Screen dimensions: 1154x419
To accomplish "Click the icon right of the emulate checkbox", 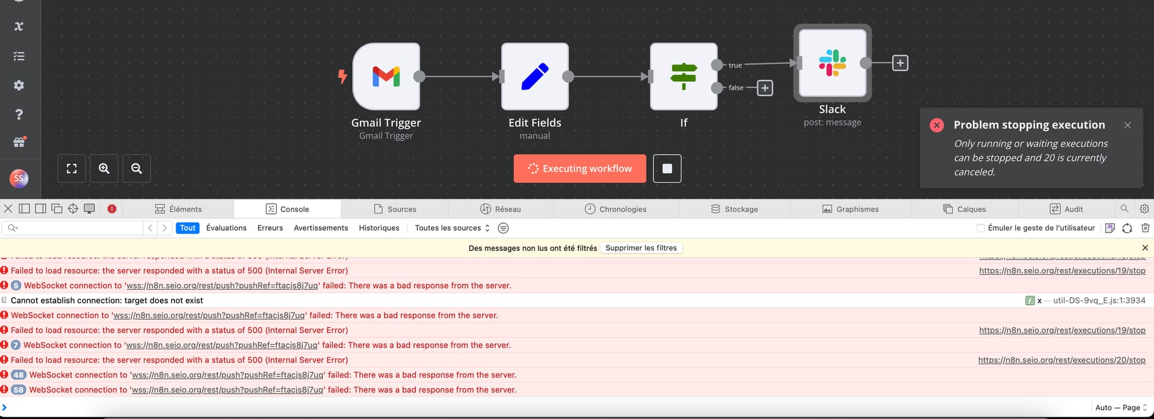I will pyautogui.click(x=1110, y=228).
